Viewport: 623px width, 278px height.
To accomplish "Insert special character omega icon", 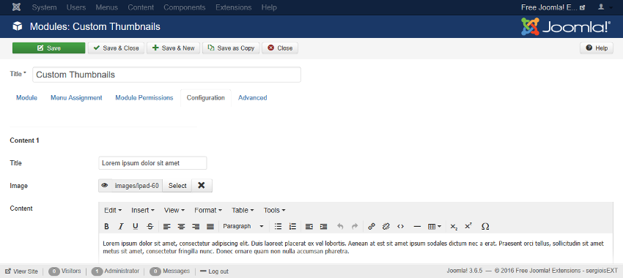I will pos(484,227).
